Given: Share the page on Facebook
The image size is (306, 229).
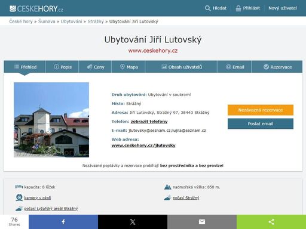Looking at the screenshot, I should [63, 222].
